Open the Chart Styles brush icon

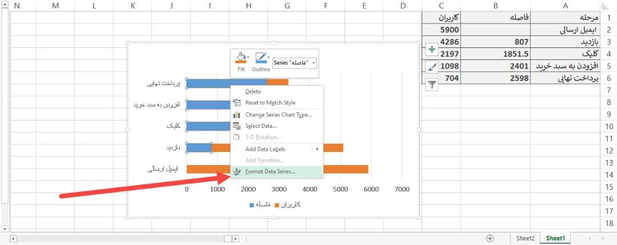(432, 67)
